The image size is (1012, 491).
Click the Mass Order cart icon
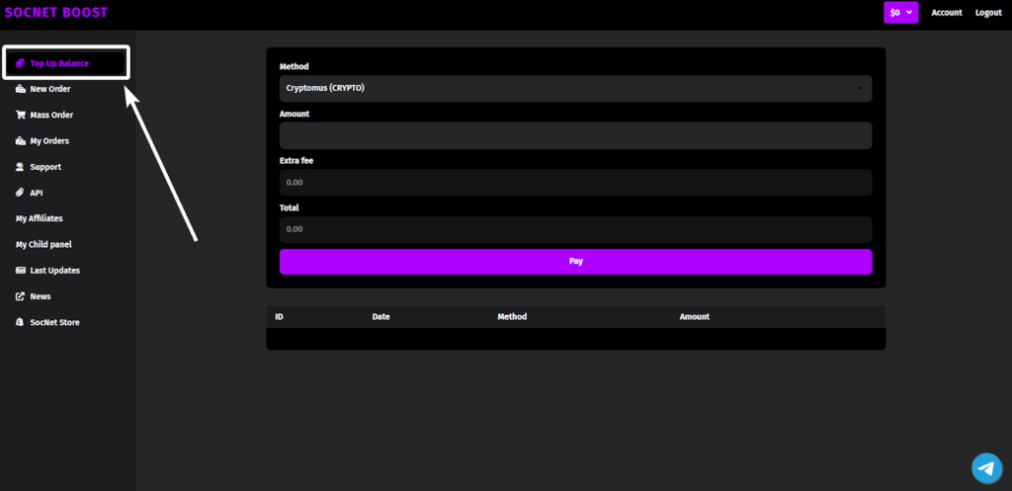pyautogui.click(x=21, y=115)
